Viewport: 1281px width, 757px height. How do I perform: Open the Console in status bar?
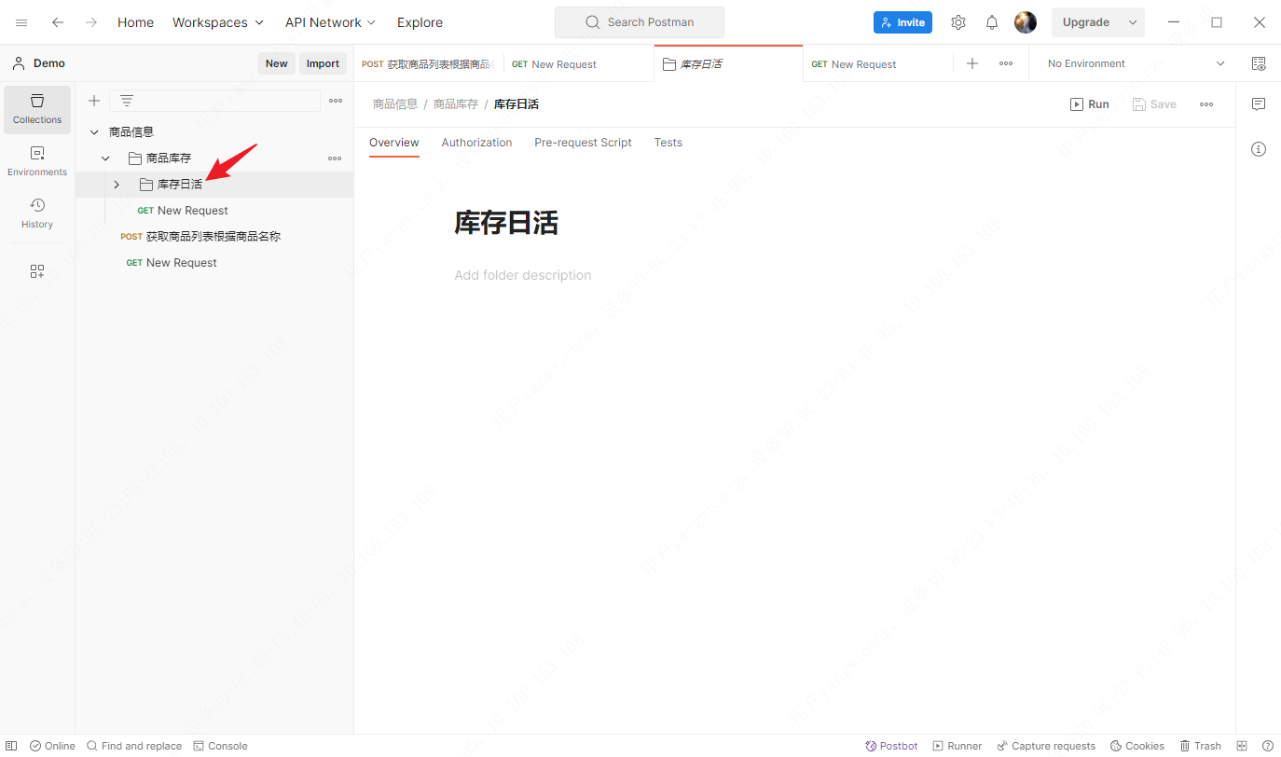220,746
